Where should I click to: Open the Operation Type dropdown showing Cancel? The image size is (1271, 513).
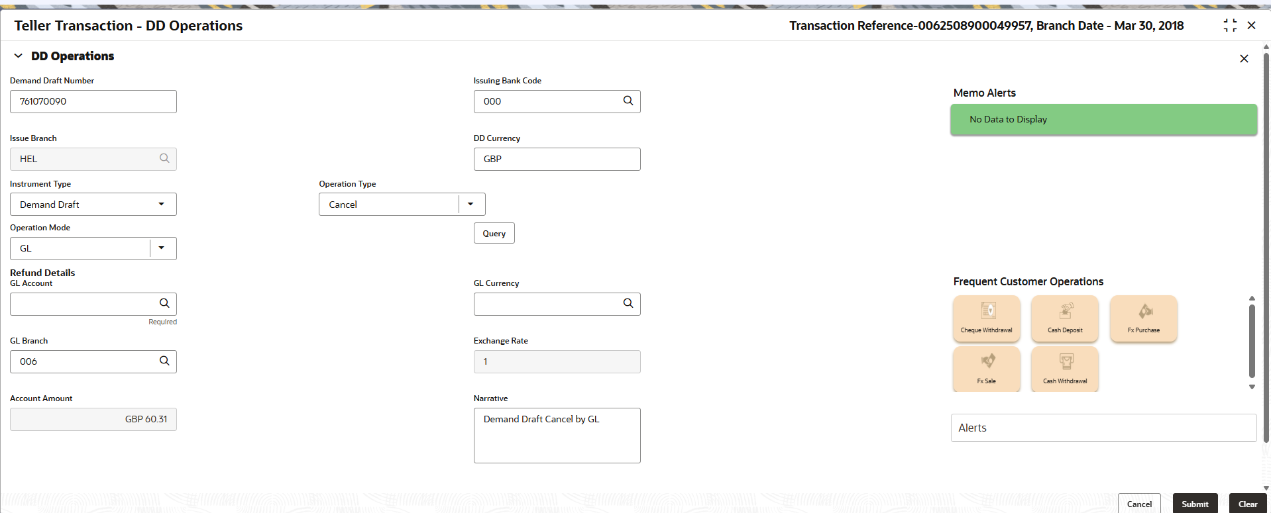click(402, 204)
